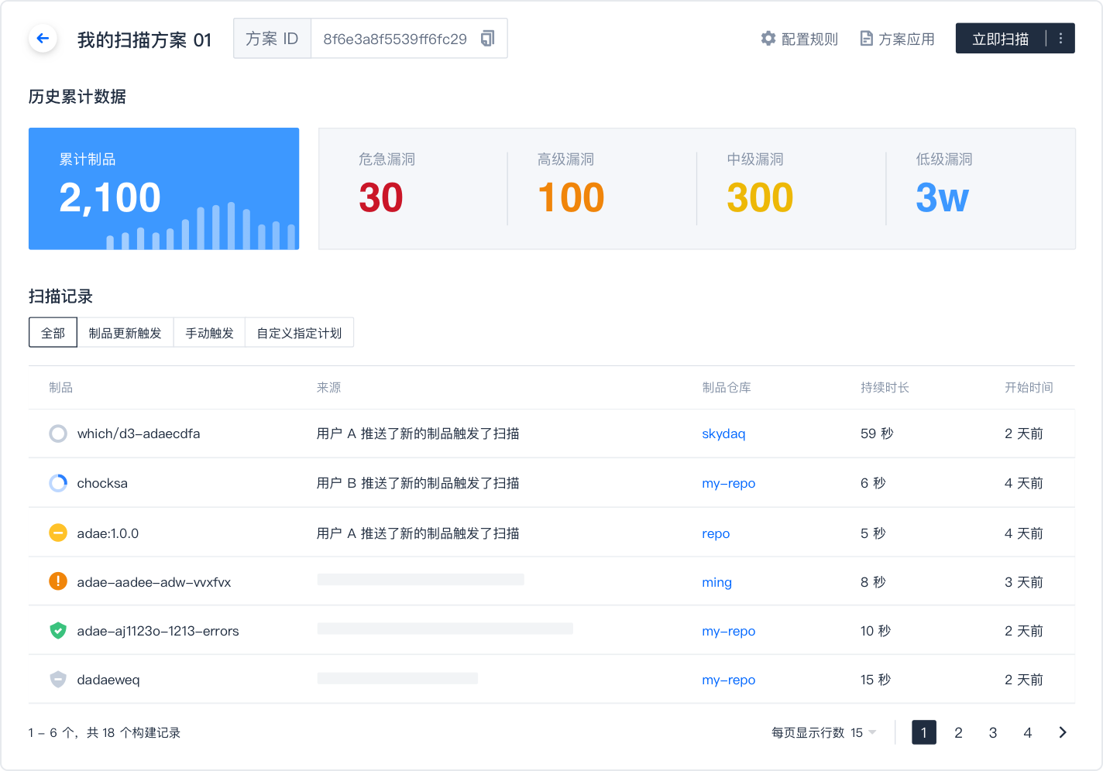Go to page 3 of records
1103x771 pixels.
[x=993, y=732]
